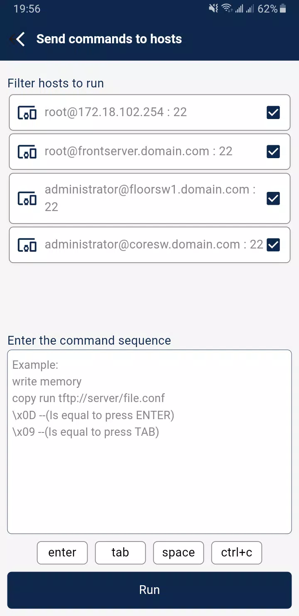The height and width of the screenshot is (616, 299).
Task: Deselect the coresw.domain.com checkbox
Action: pos(273,245)
